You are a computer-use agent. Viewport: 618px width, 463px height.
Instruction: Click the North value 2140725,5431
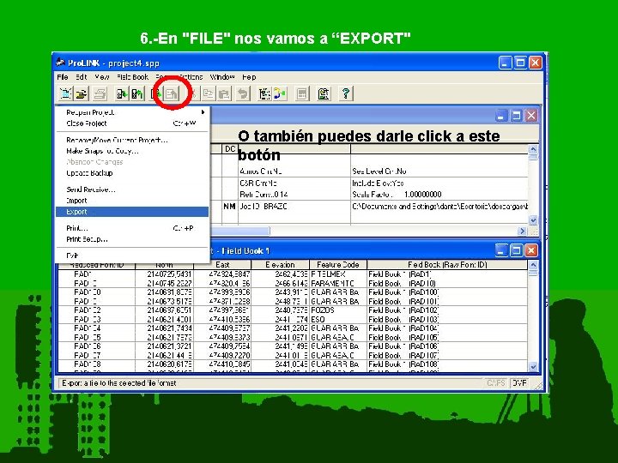pyautogui.click(x=164, y=274)
